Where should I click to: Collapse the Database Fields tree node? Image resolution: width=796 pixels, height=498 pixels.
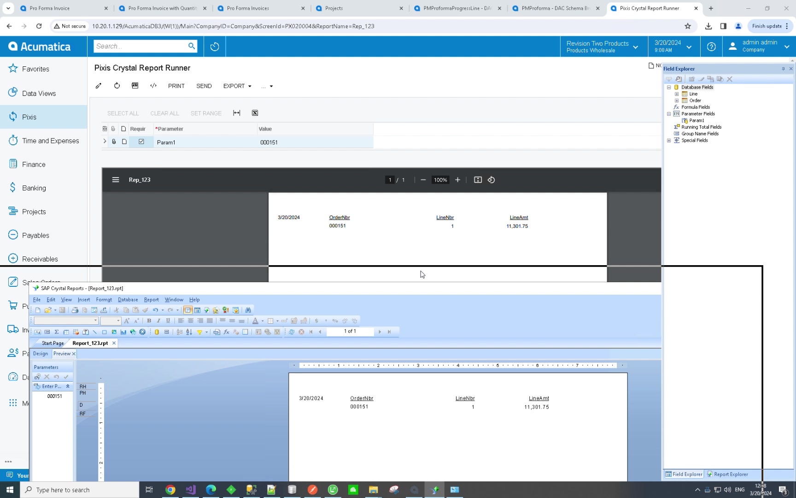click(x=669, y=87)
